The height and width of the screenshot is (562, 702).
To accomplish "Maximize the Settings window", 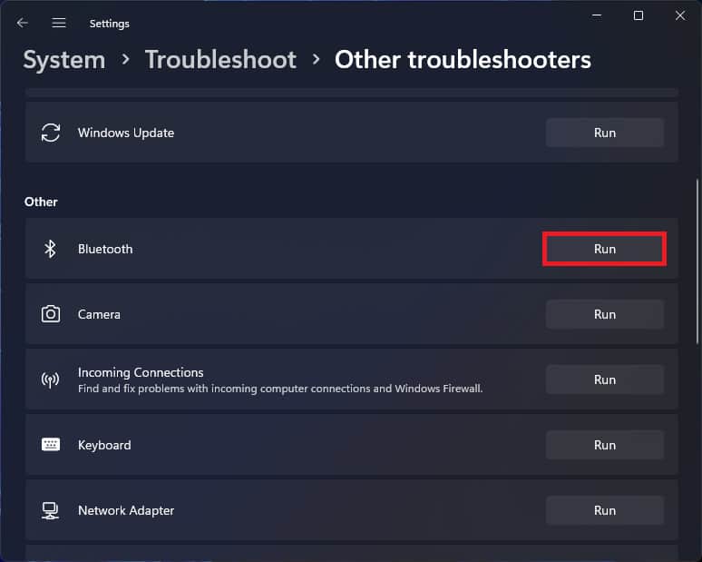I will (x=639, y=15).
